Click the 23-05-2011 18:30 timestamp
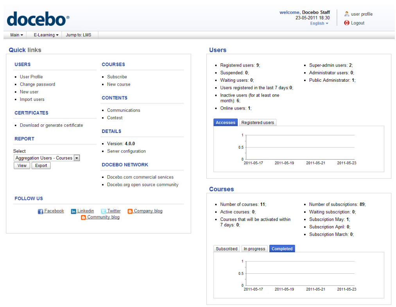 [313, 18]
